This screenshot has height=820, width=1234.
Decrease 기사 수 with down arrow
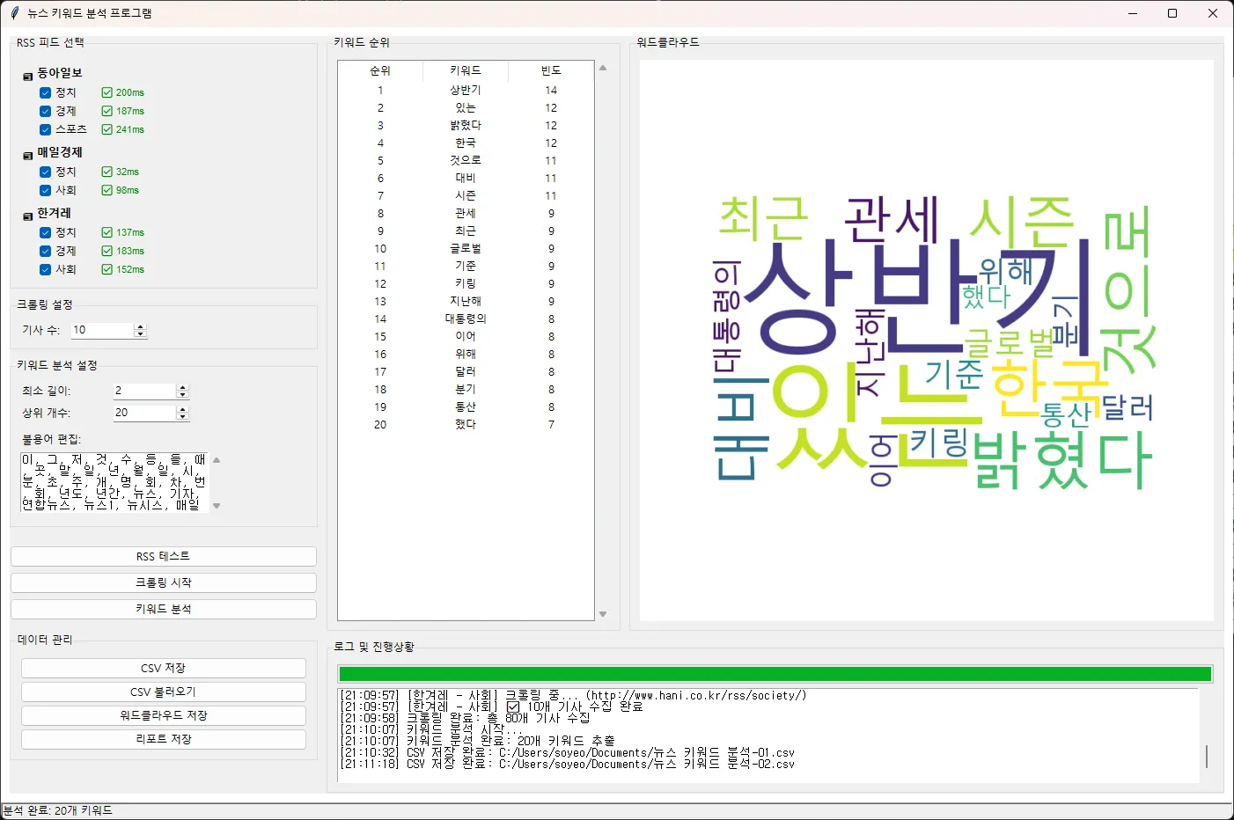coord(140,334)
